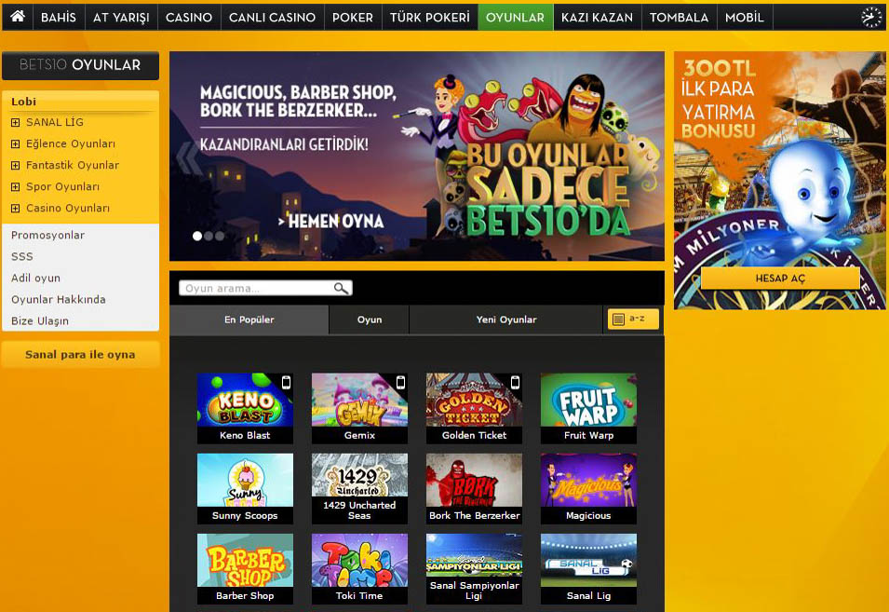Expand Fantastik Oyunlar category

click(15, 166)
